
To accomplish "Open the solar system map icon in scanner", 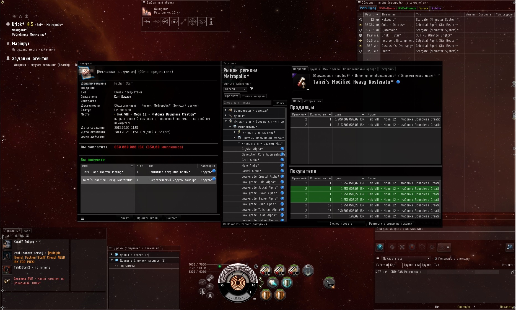I will 509,247.
